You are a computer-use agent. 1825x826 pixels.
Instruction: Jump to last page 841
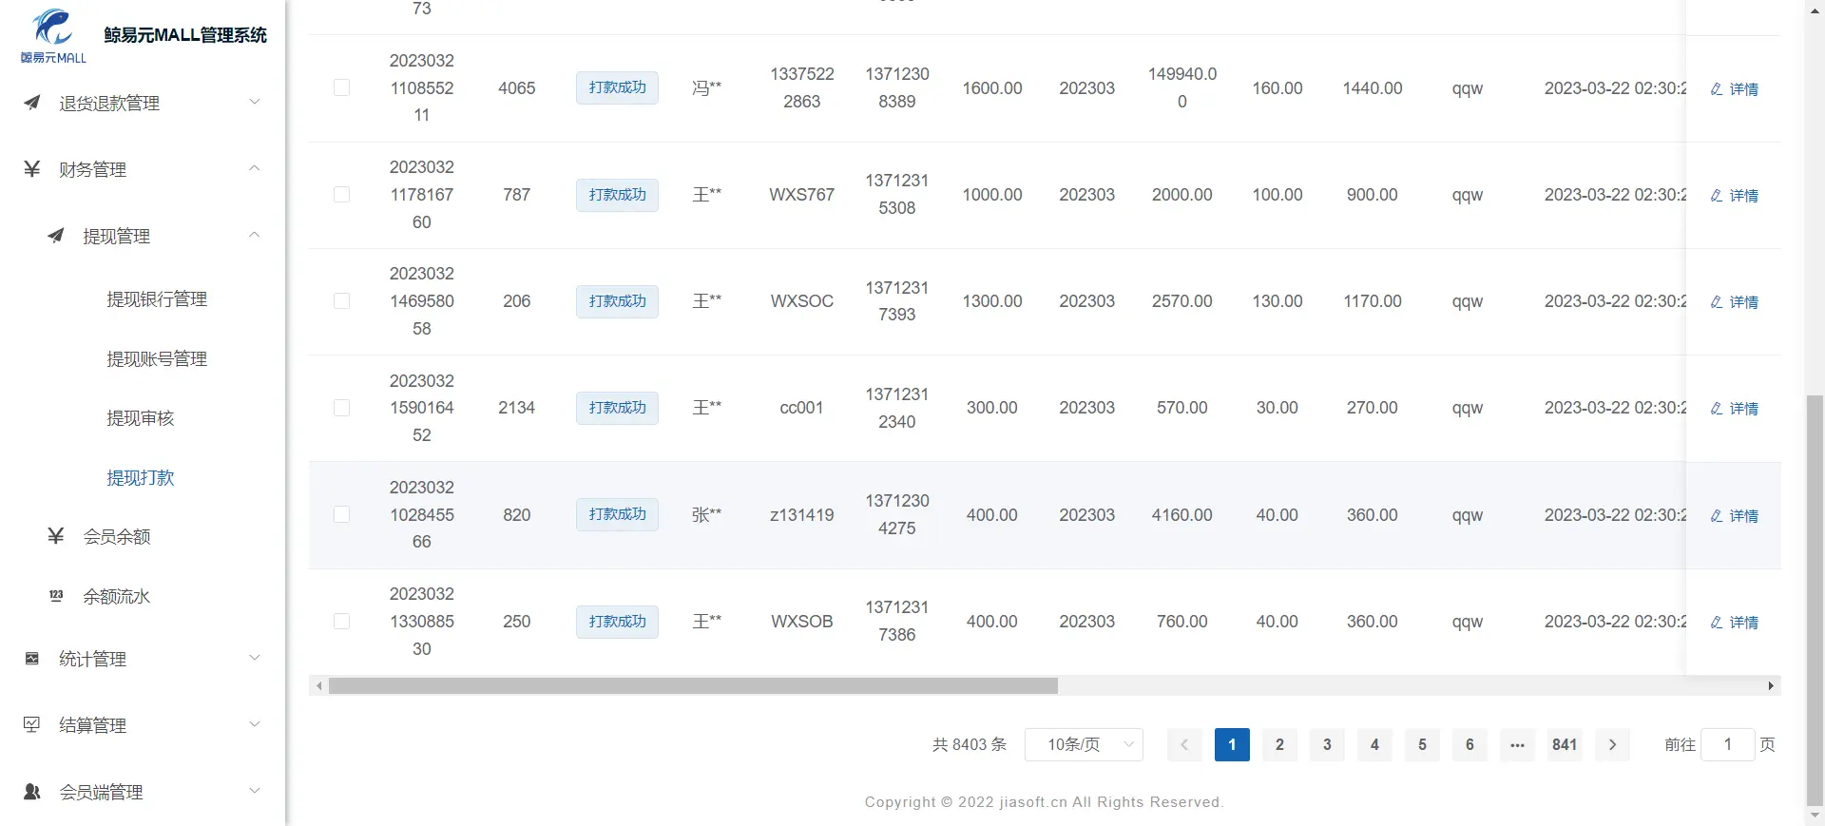[x=1565, y=744]
